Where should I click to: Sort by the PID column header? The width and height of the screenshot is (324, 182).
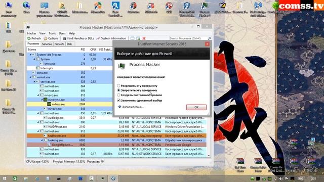(83, 50)
